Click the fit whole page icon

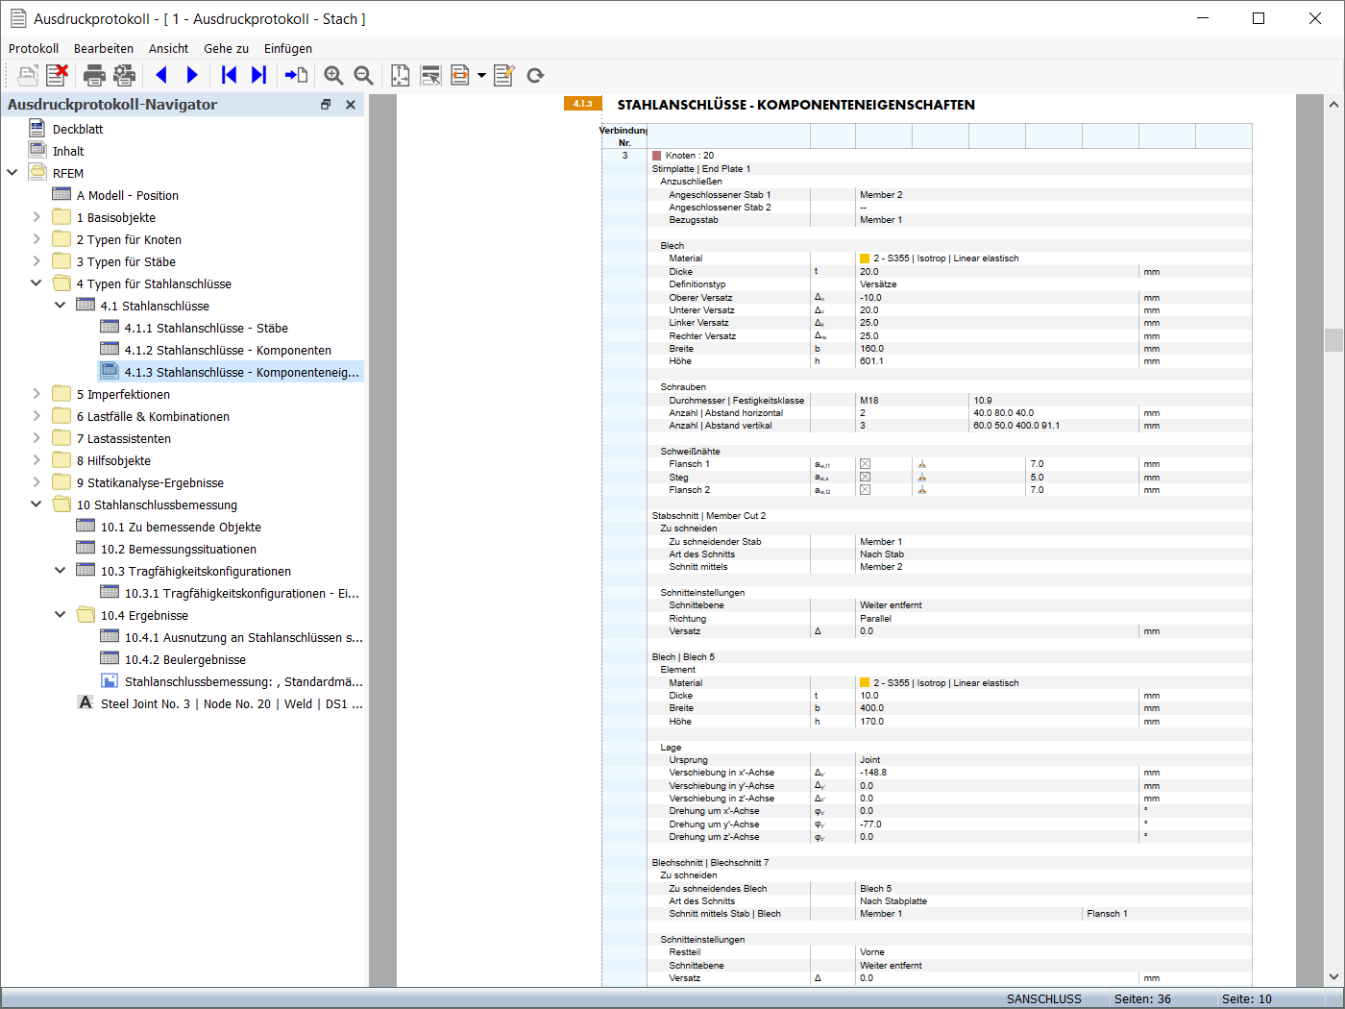[401, 75]
